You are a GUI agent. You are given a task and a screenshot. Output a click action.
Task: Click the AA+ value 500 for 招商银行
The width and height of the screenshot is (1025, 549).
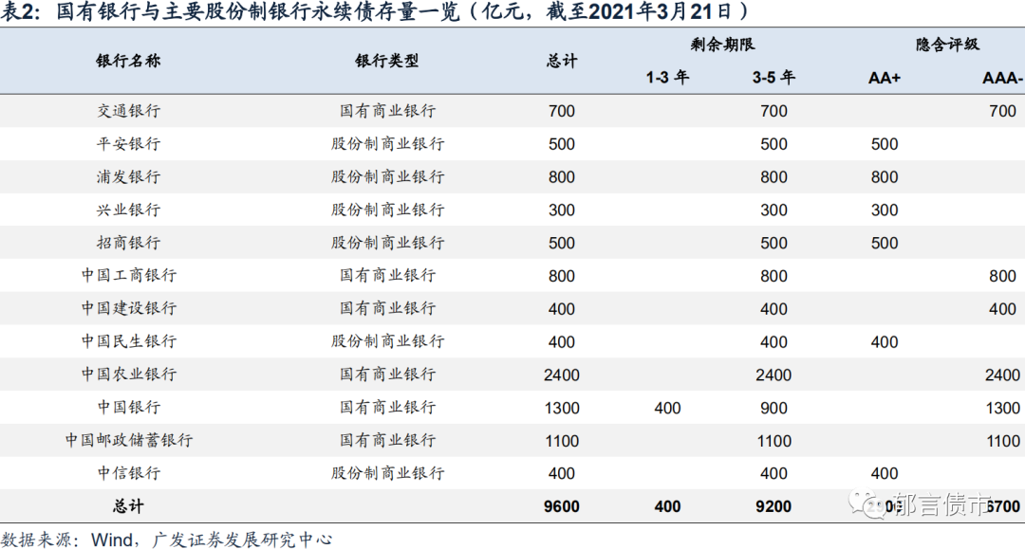[x=885, y=243]
